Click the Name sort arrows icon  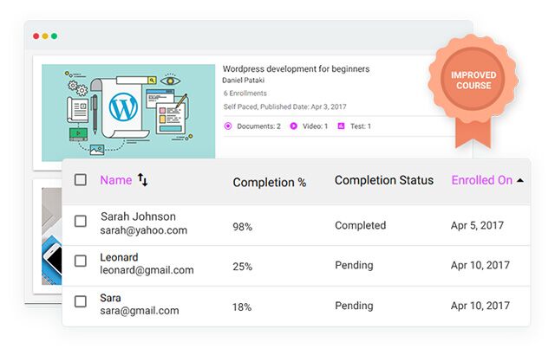pos(142,180)
